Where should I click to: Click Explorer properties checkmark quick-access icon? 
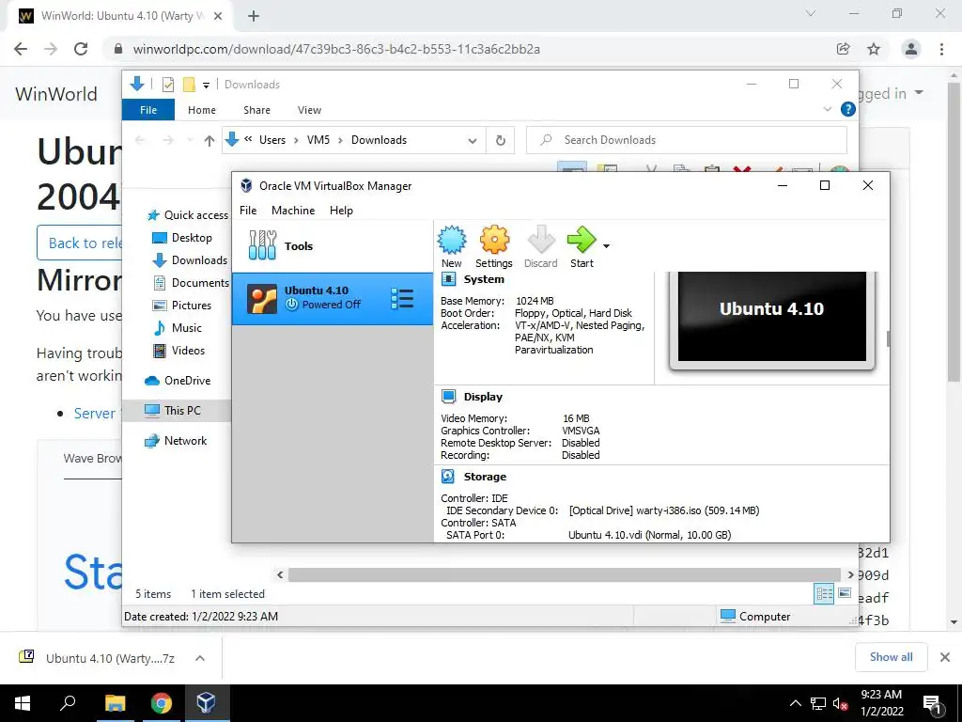[167, 85]
